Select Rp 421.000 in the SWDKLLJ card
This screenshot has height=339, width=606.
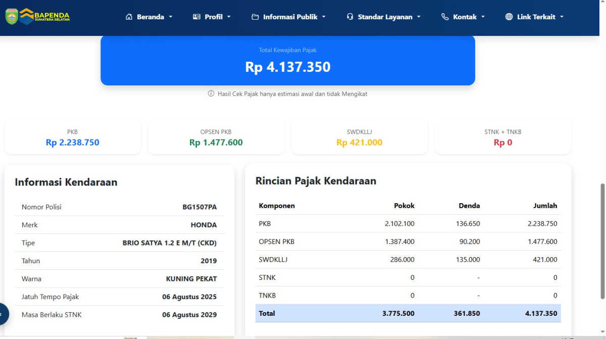tap(360, 142)
